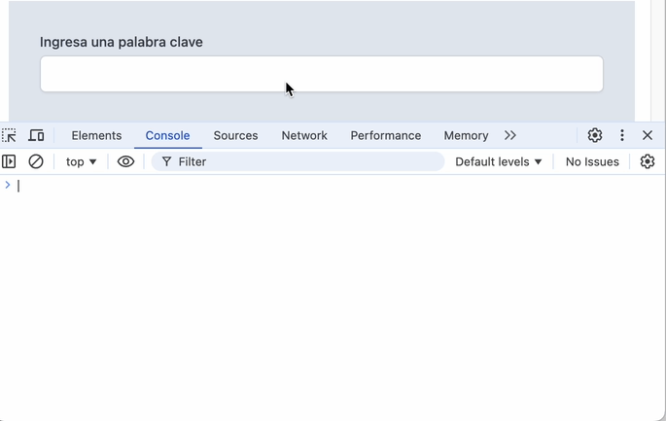Screen dimensions: 666x421
Task: Show the console sidebar panel
Action: pyautogui.click(x=10, y=161)
